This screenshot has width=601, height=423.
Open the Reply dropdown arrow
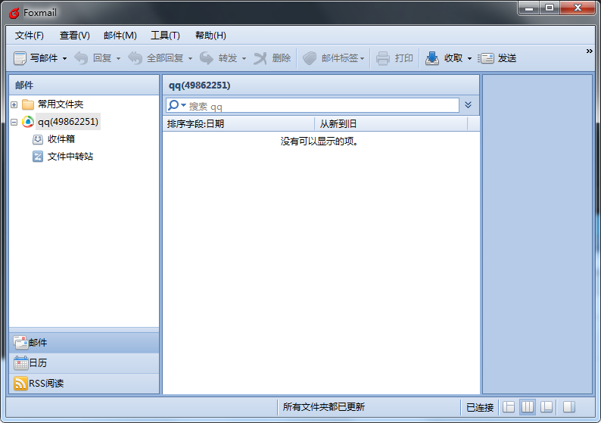coord(118,58)
